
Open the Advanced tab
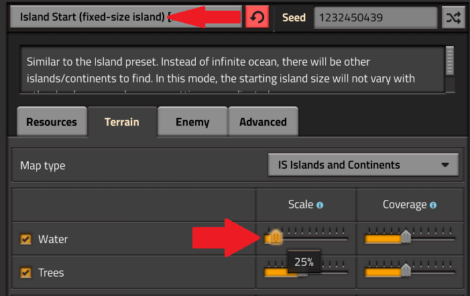tap(263, 122)
